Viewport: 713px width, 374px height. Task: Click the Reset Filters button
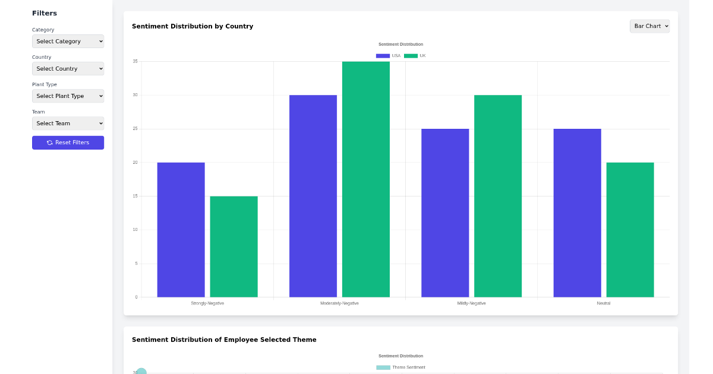pos(68,142)
